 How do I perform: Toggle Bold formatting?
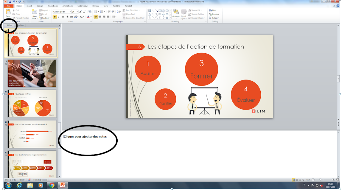pos(55,17)
